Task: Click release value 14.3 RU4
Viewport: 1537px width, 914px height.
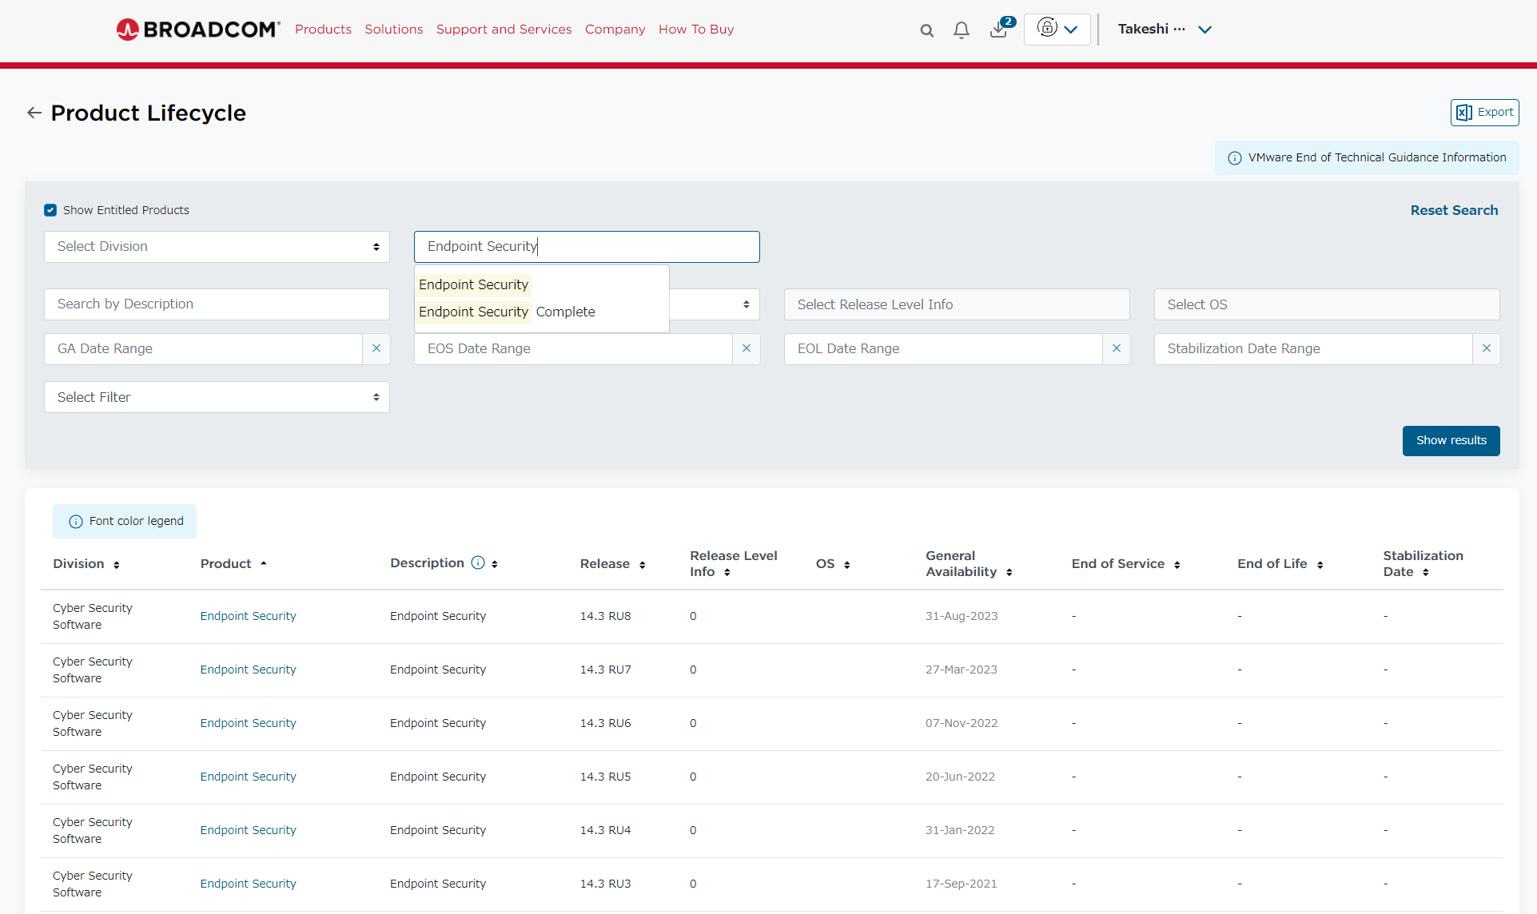Action: [605, 831]
